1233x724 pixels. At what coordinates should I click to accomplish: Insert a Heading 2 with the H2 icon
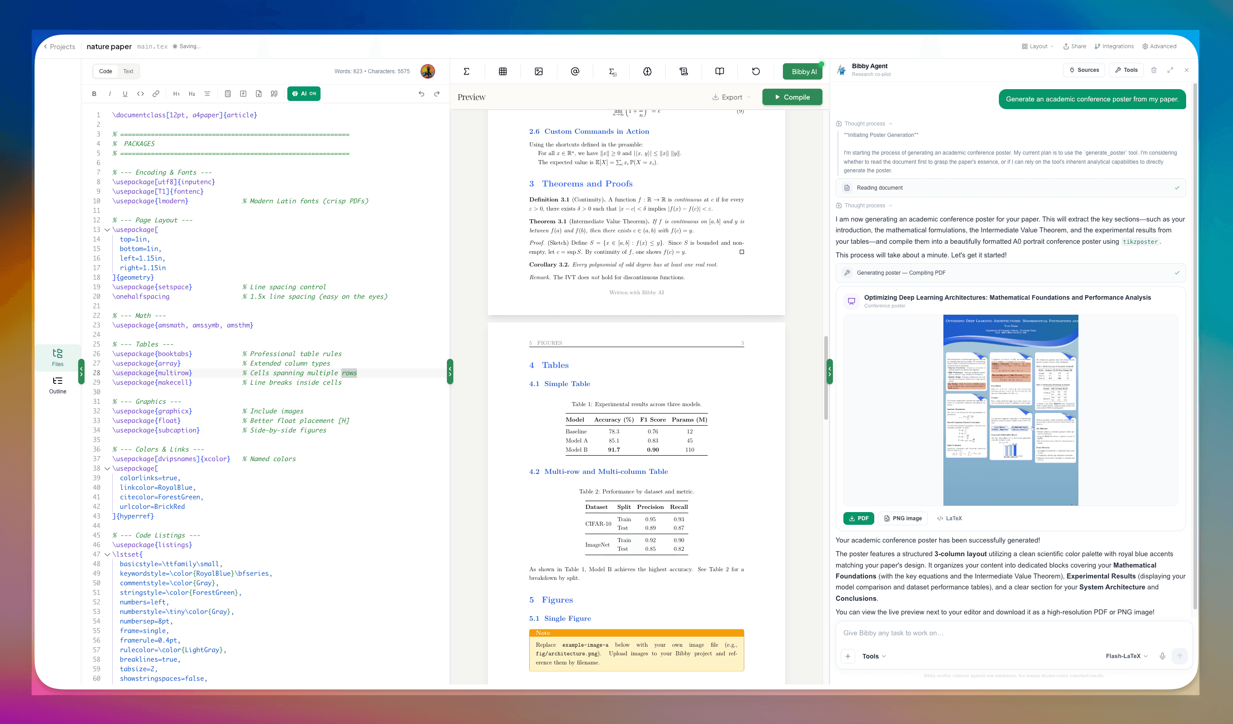[192, 94]
